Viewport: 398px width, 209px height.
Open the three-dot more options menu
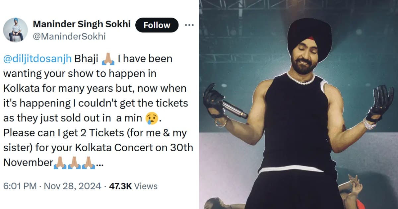(x=189, y=25)
